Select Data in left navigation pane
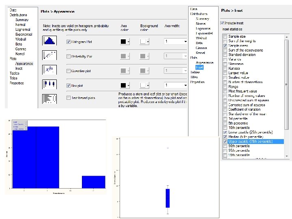292x219 pixels. click(x=13, y=10)
